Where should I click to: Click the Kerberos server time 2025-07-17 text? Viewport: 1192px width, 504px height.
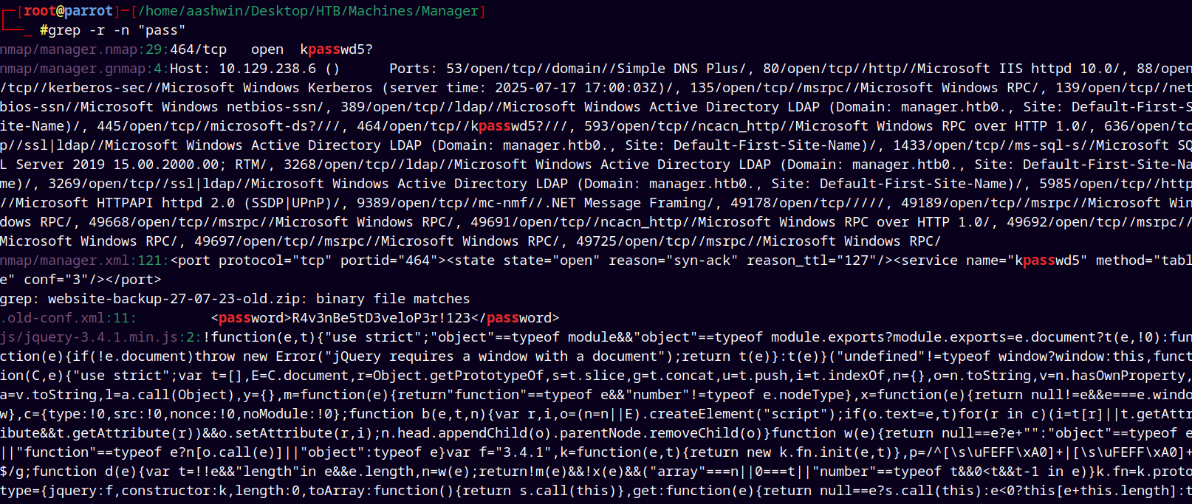pos(535,88)
